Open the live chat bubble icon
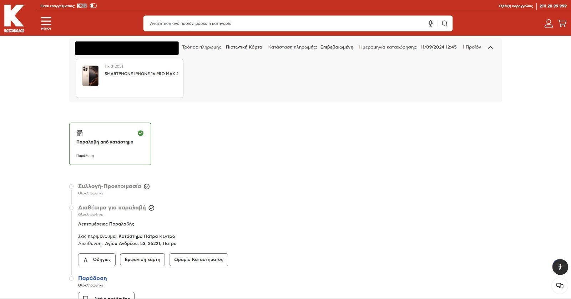Viewport: 571px width, 299px height. [560, 286]
